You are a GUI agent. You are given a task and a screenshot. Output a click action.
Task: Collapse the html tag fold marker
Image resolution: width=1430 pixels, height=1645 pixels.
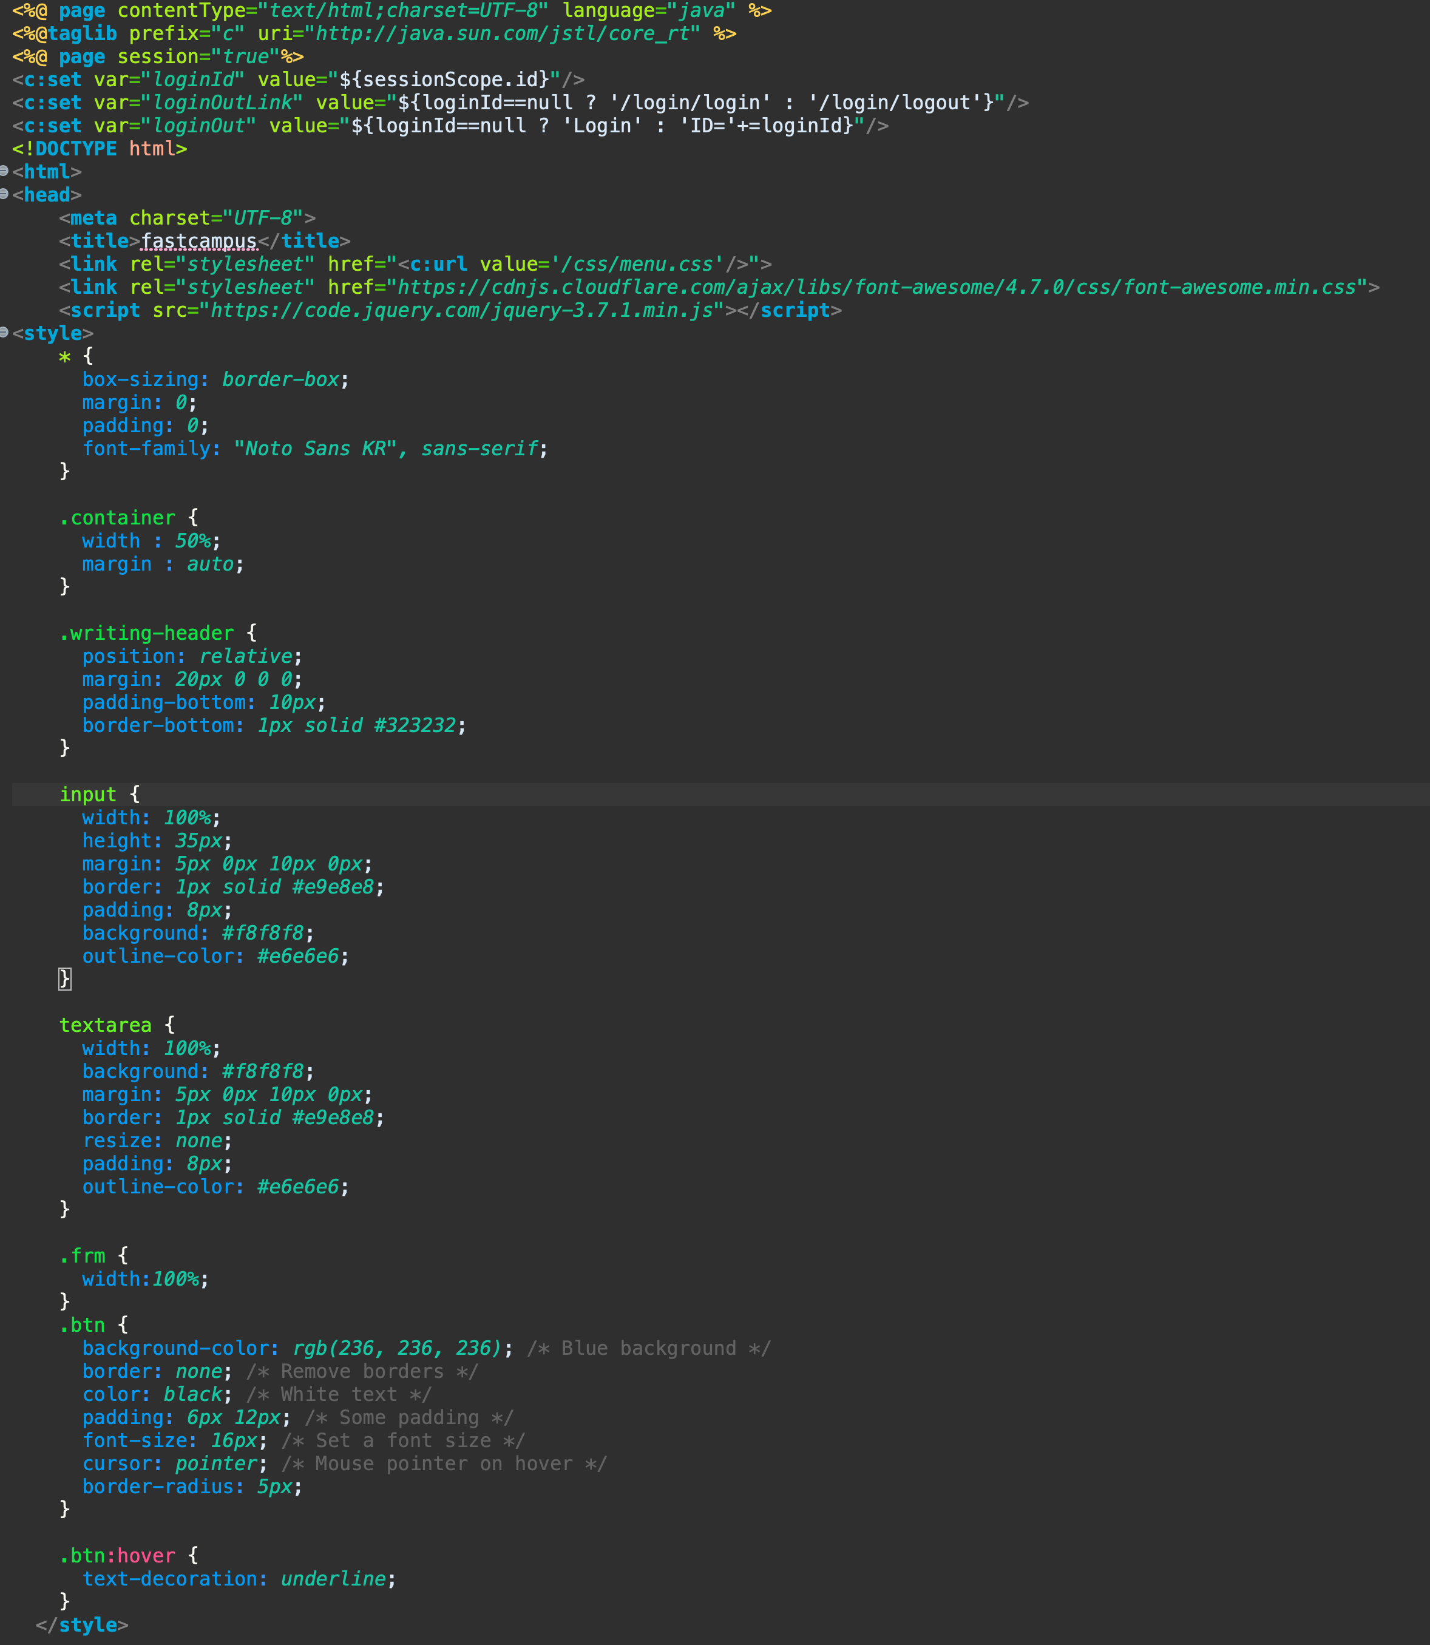coord(4,171)
